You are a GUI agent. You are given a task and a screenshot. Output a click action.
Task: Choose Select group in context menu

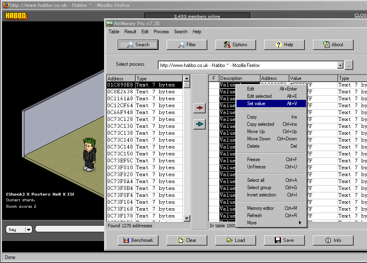tap(271, 188)
